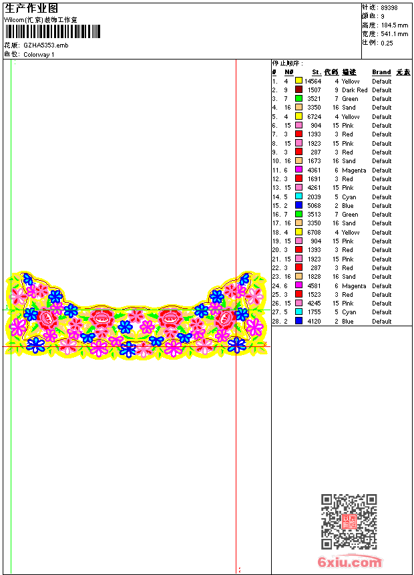Click the Dark Red color name
This screenshot has height=575, width=414.
355,90
